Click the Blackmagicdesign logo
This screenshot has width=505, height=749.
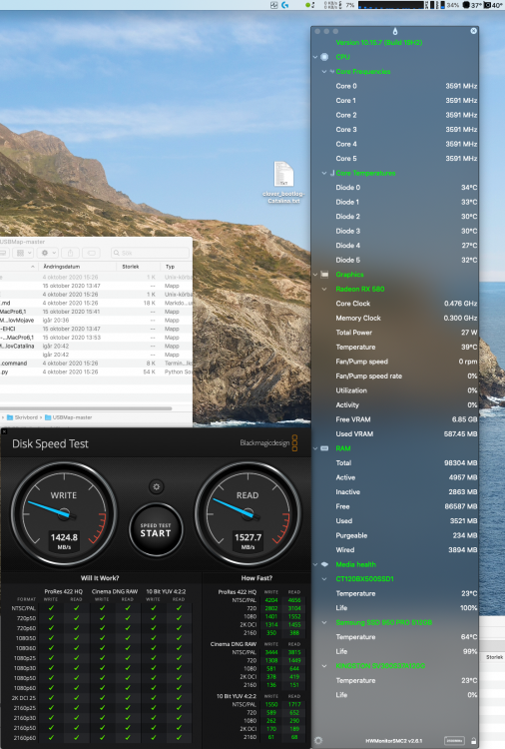pos(268,442)
